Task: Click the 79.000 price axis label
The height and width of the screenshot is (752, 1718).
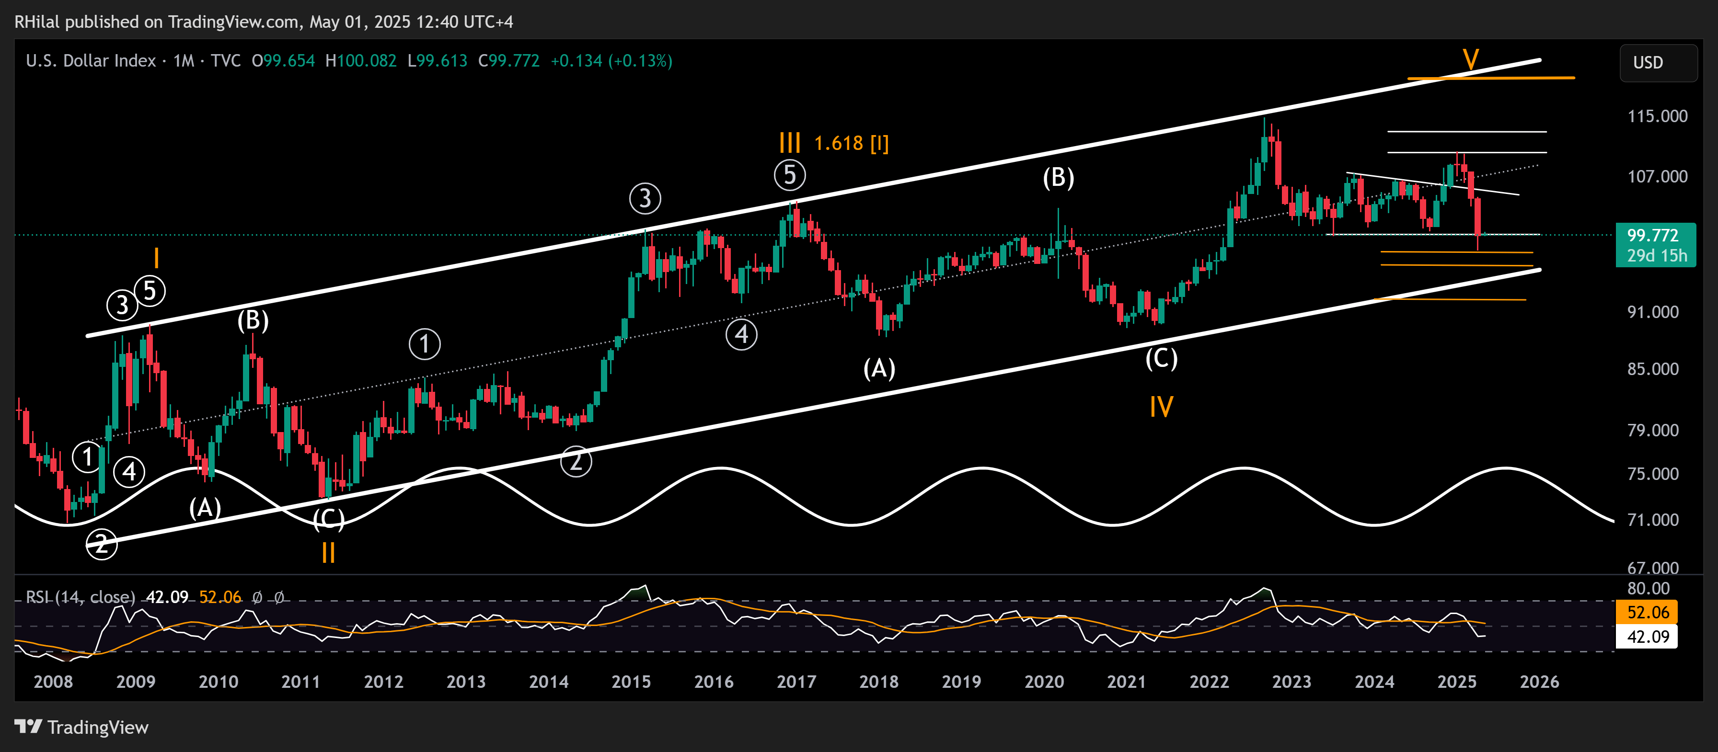Action: 1653,430
